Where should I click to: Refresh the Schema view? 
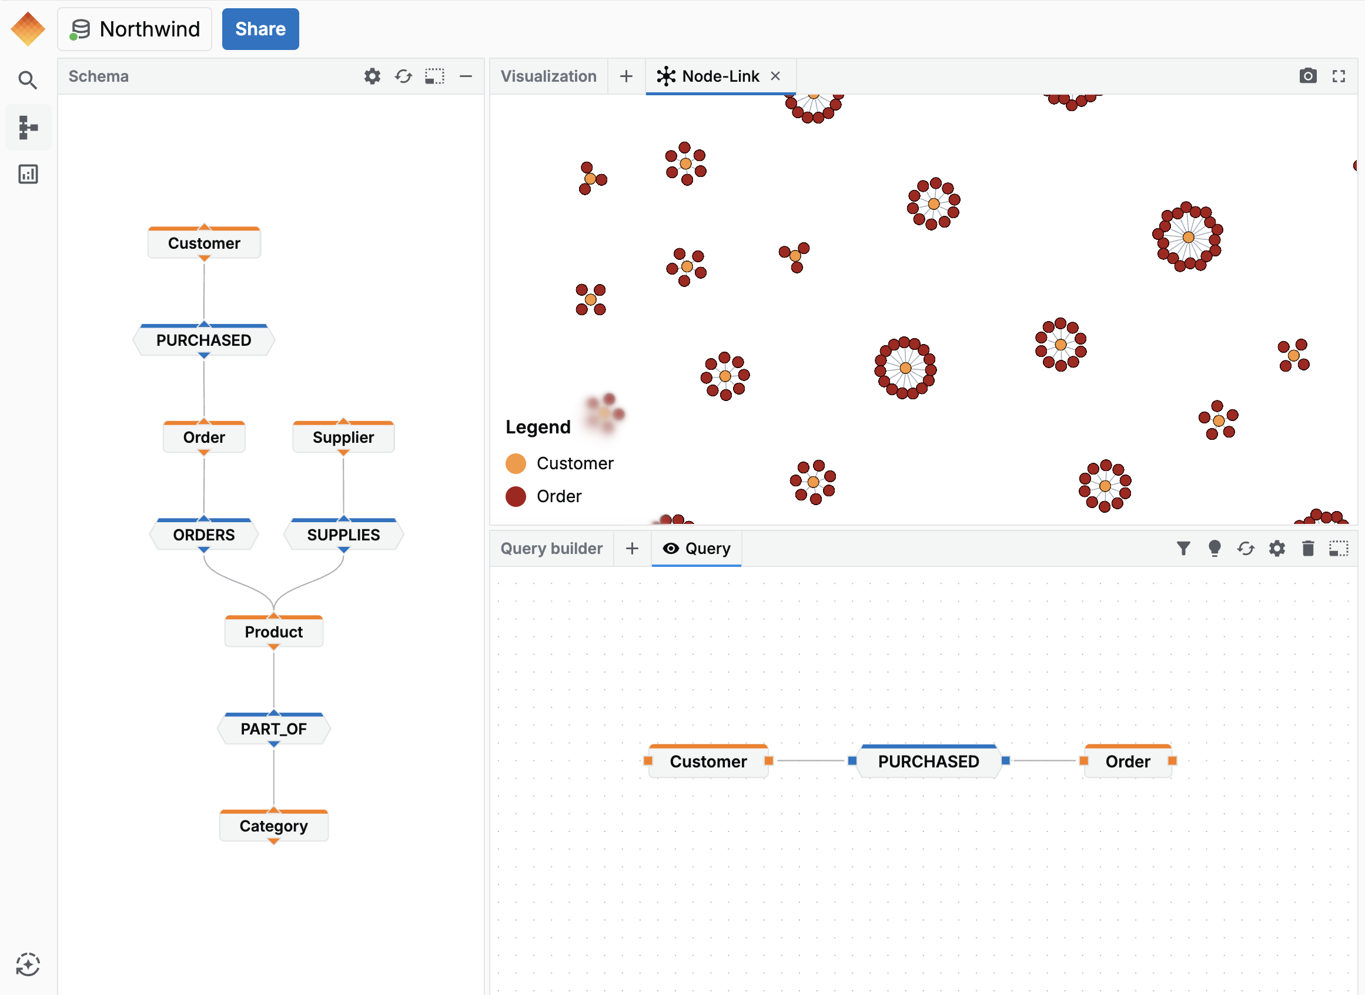tap(403, 76)
